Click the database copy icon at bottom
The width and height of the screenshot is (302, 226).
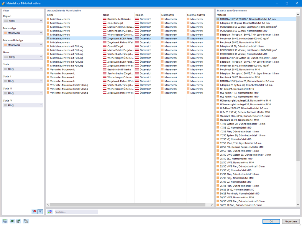click(x=26, y=221)
